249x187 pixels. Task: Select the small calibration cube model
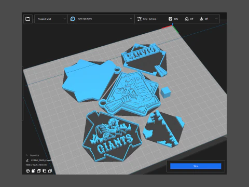pyautogui.click(x=165, y=92)
